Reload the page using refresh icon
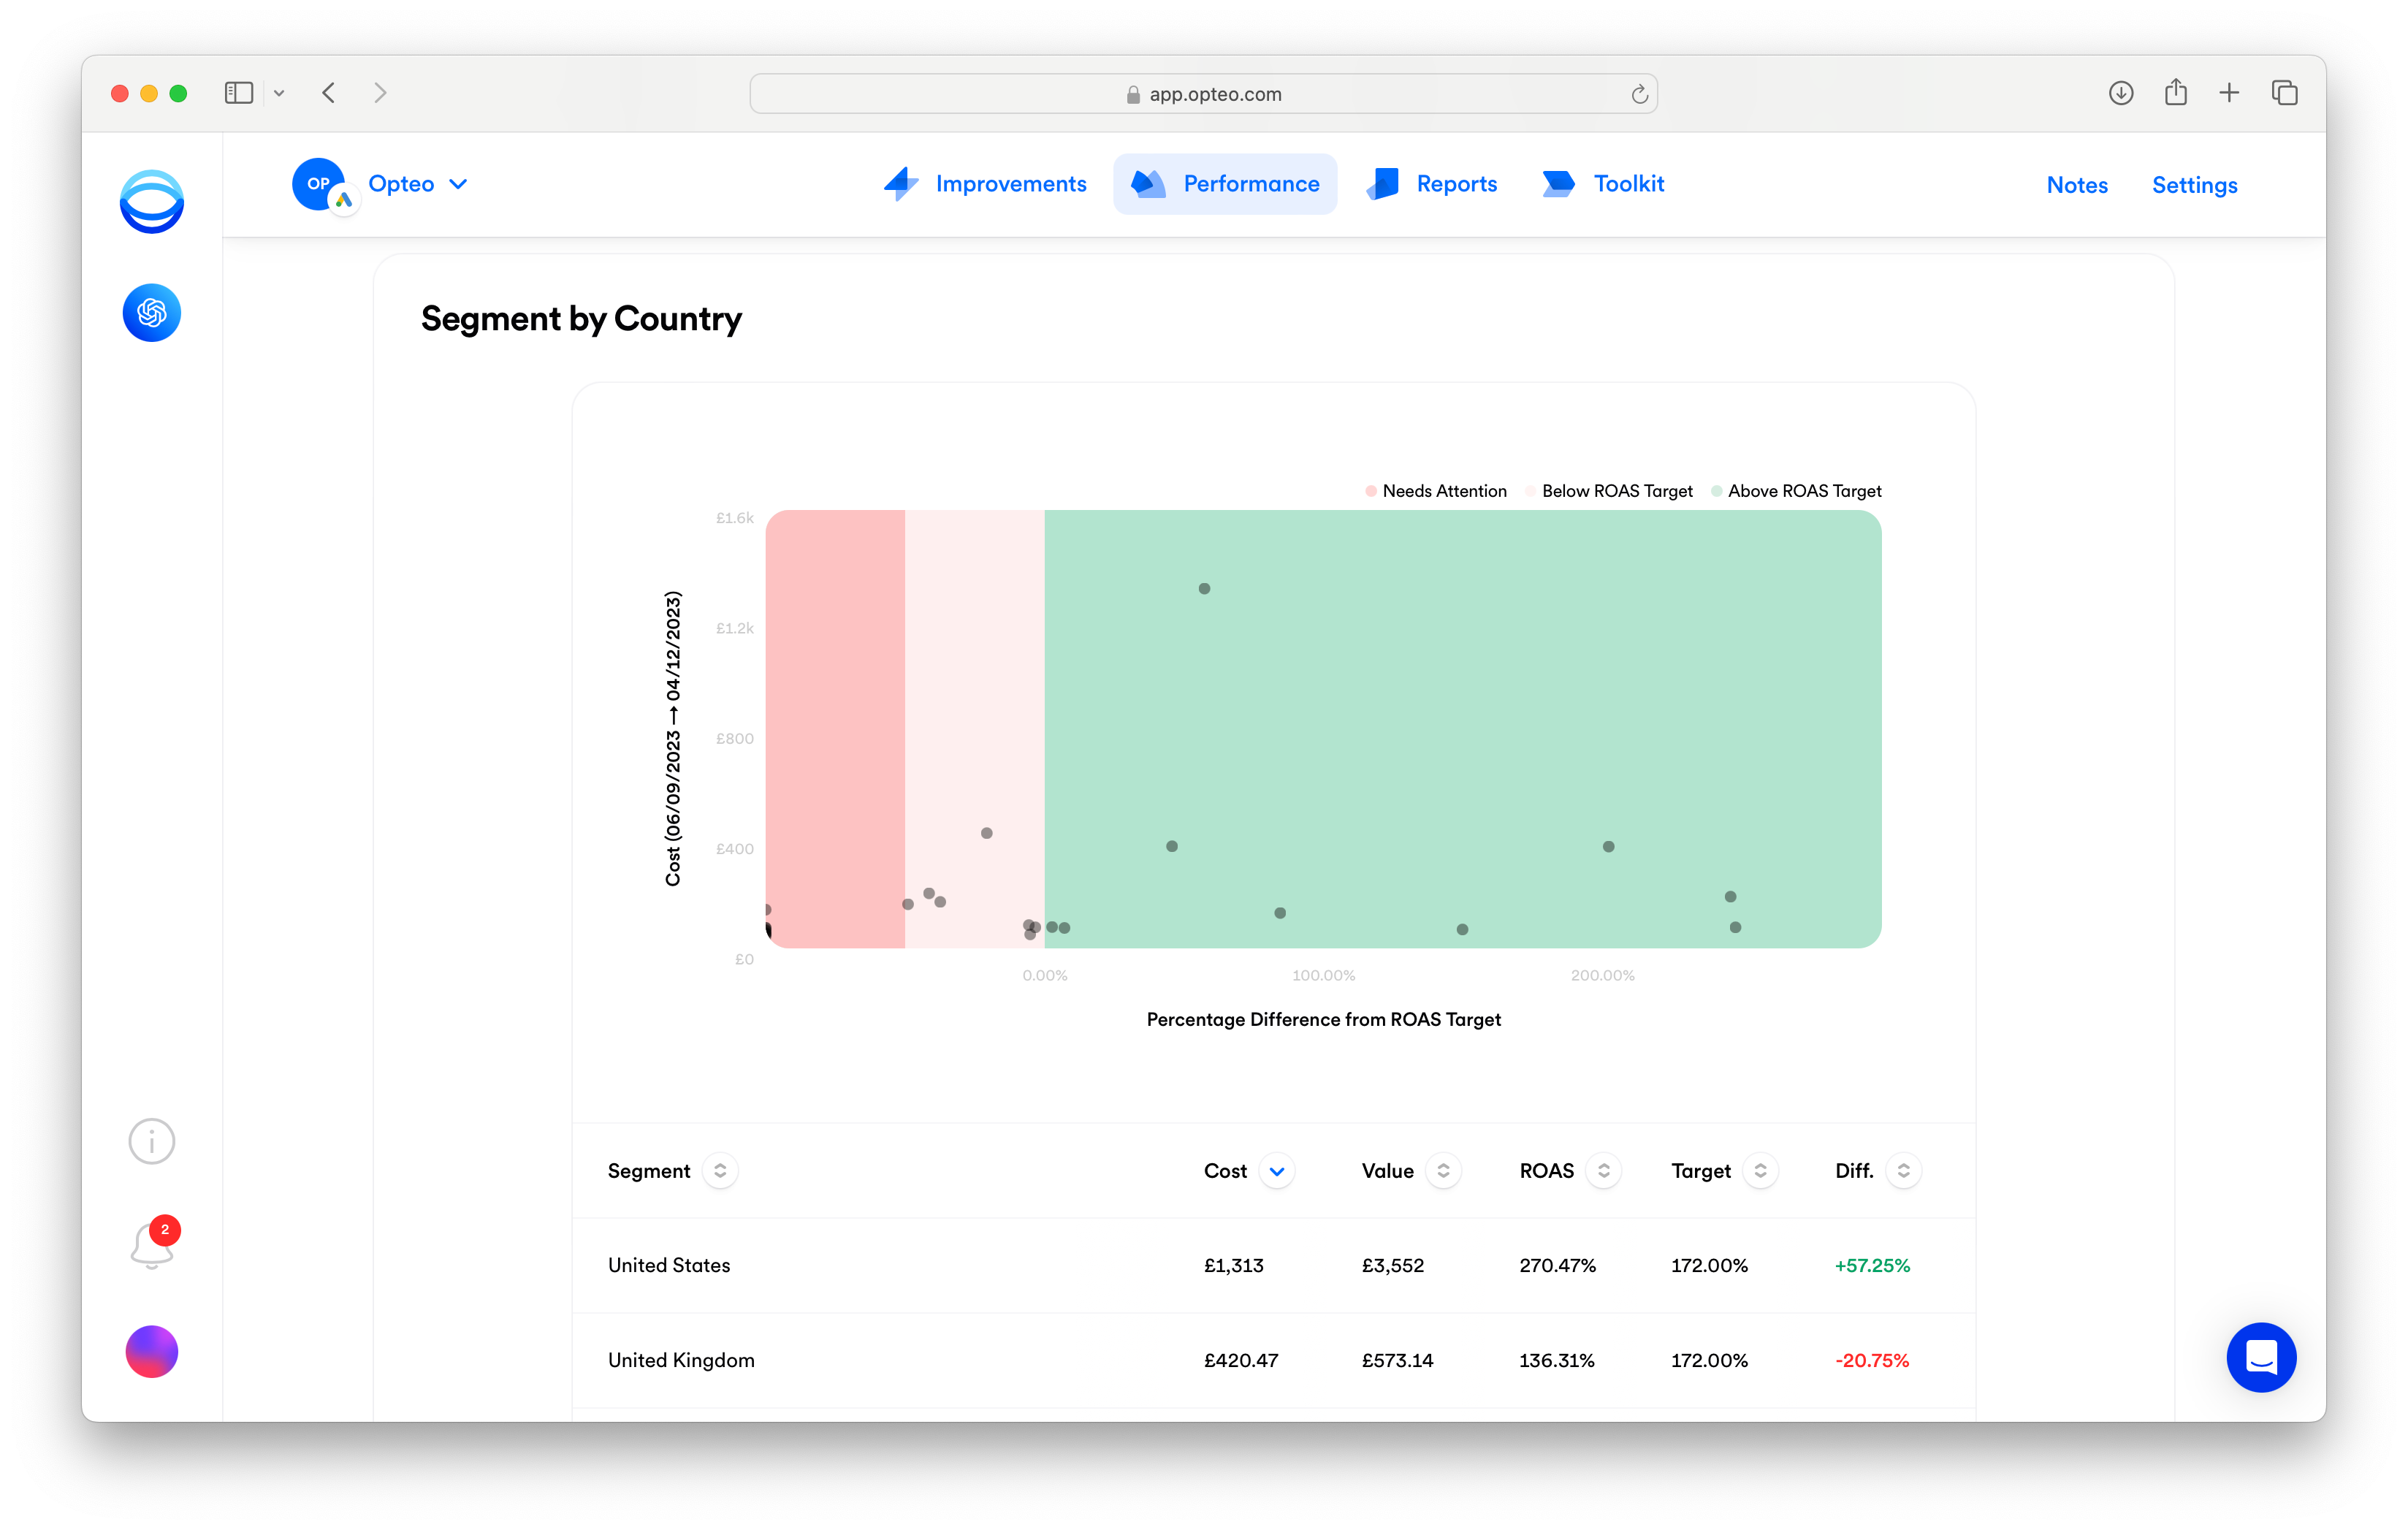Viewport: 2408px width, 1530px height. (1639, 94)
